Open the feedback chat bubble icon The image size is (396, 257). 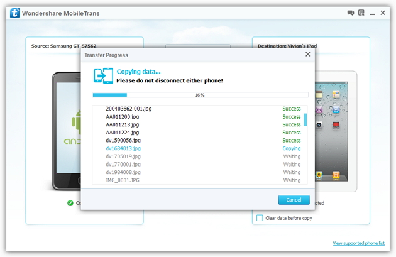[x=351, y=13]
